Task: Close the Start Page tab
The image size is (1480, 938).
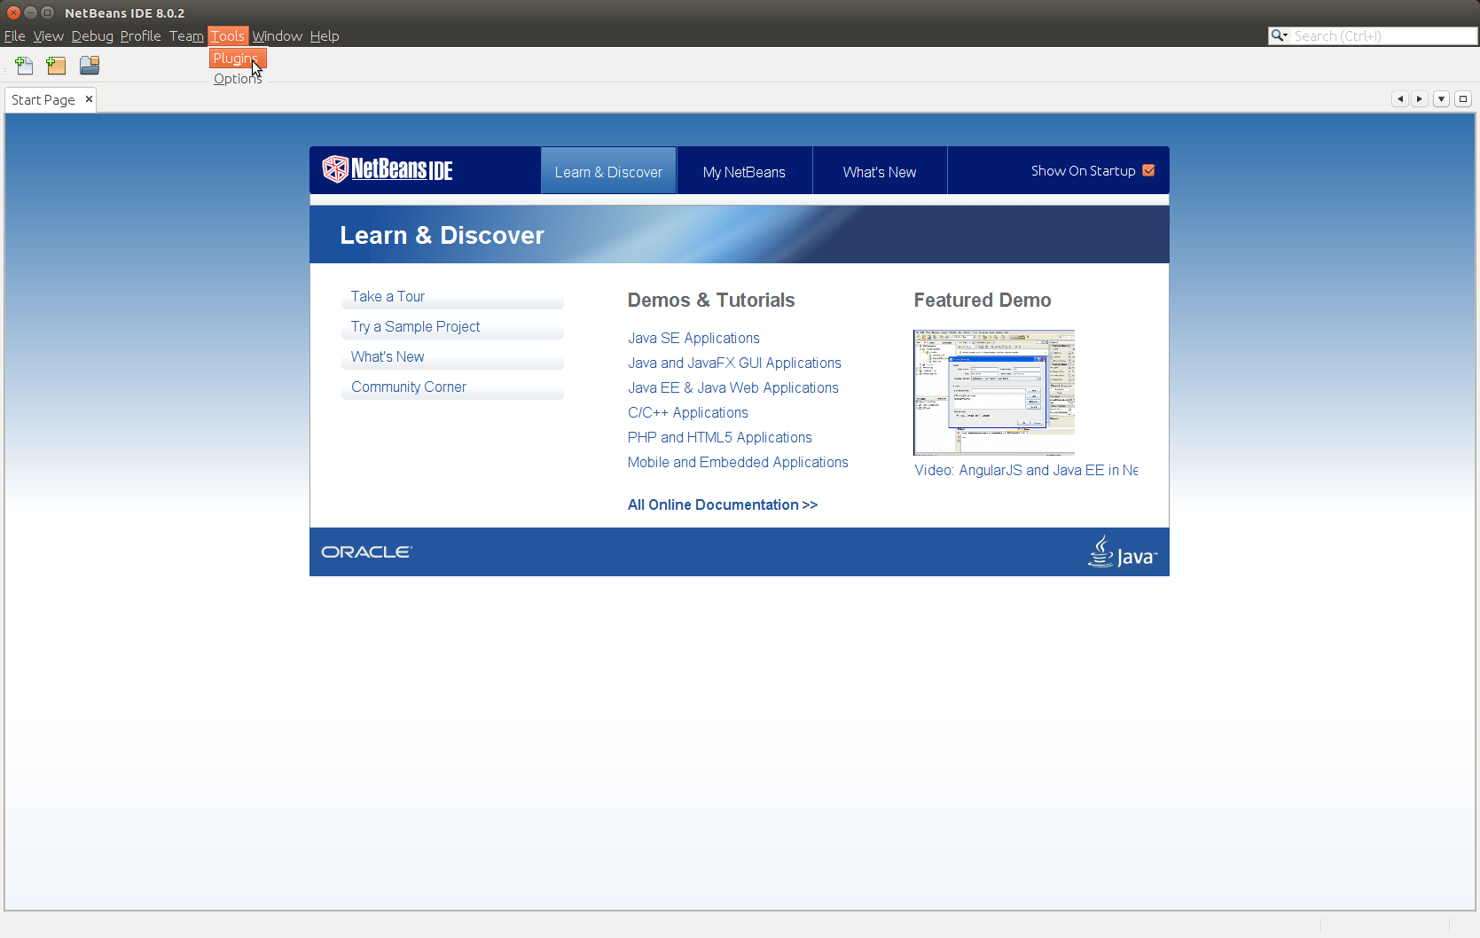Action: [x=89, y=99]
